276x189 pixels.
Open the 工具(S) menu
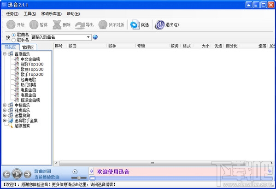point(30,14)
